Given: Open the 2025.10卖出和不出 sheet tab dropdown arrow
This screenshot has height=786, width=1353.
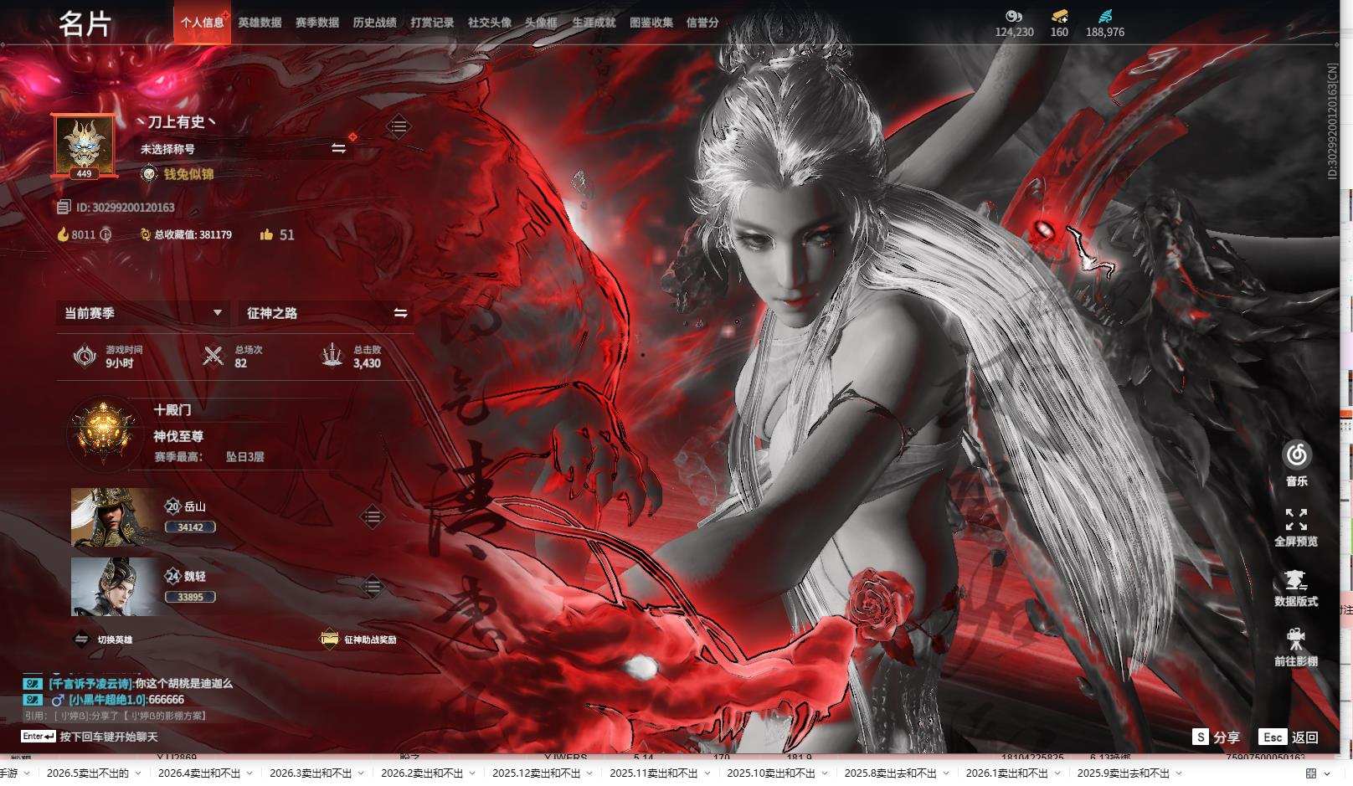Looking at the screenshot, I should pyautogui.click(x=825, y=773).
